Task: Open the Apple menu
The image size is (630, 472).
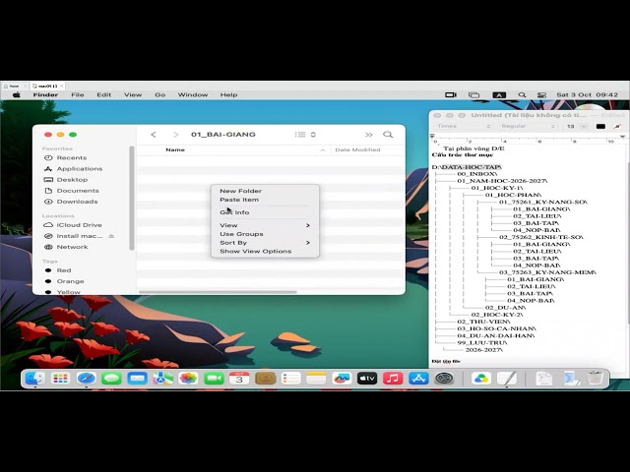Action: pyautogui.click(x=17, y=94)
